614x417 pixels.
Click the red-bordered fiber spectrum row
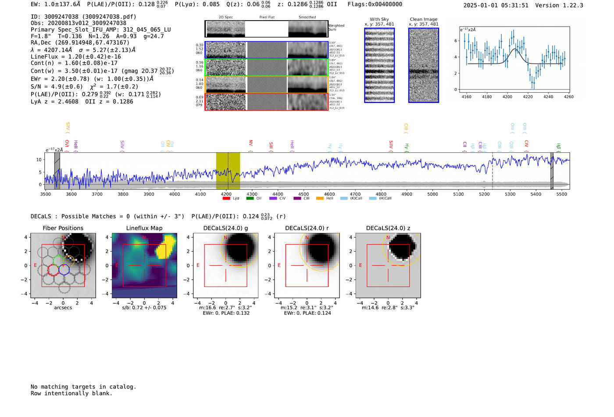pyautogui.click(x=266, y=102)
